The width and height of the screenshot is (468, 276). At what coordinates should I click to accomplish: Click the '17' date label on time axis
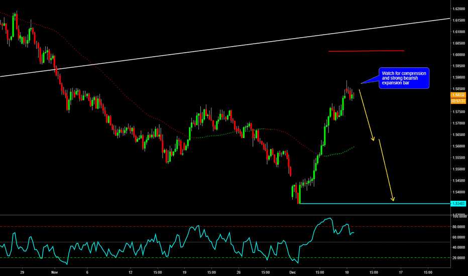[x=401, y=272]
